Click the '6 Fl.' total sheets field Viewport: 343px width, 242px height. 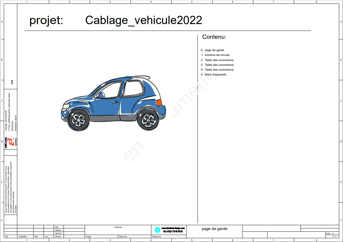tap(335, 237)
